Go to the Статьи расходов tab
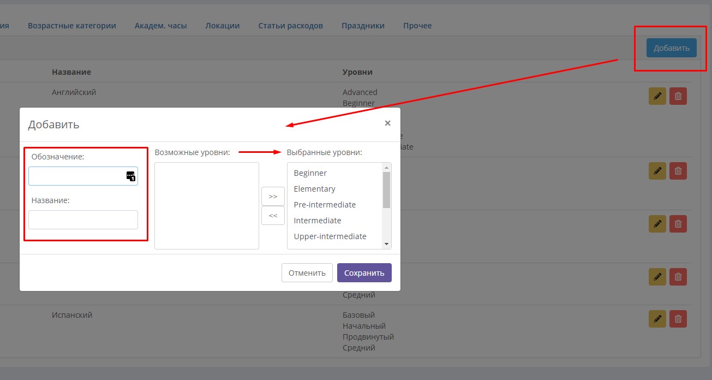The image size is (712, 380). click(x=290, y=26)
